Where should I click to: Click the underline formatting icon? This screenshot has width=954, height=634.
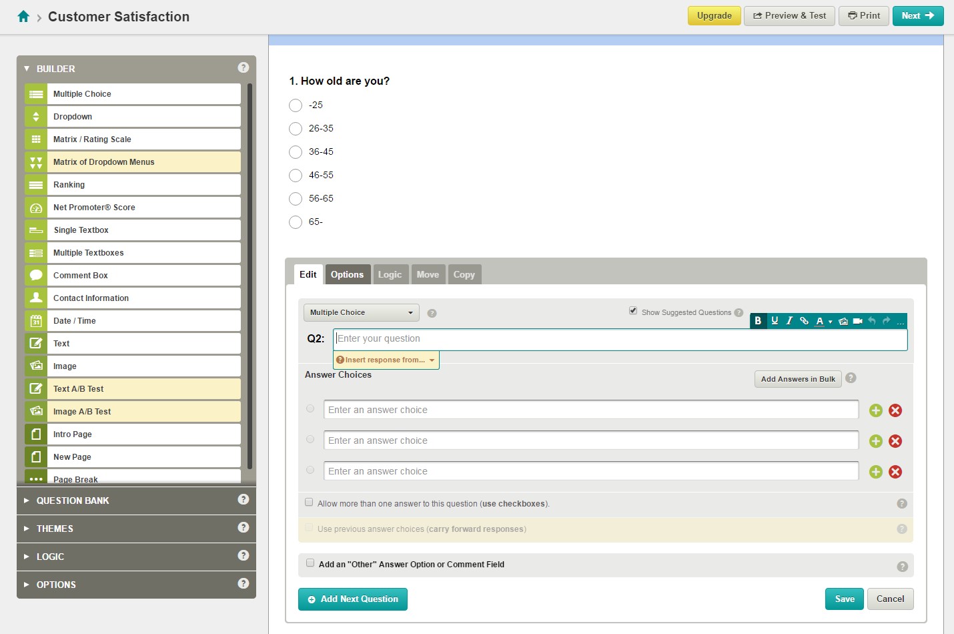click(x=775, y=321)
